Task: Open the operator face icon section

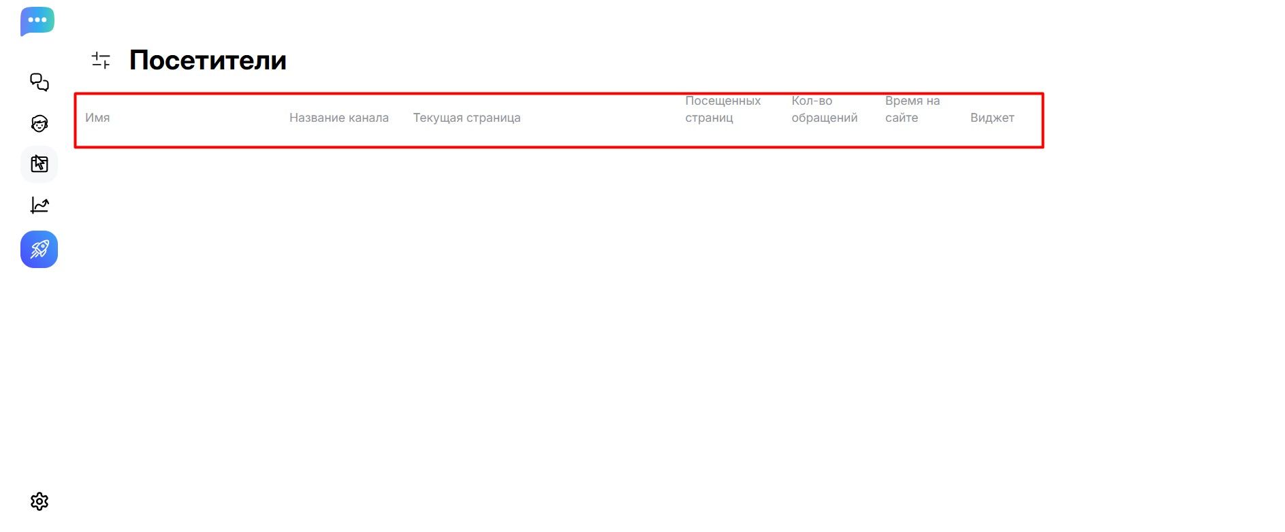Action: [x=39, y=124]
